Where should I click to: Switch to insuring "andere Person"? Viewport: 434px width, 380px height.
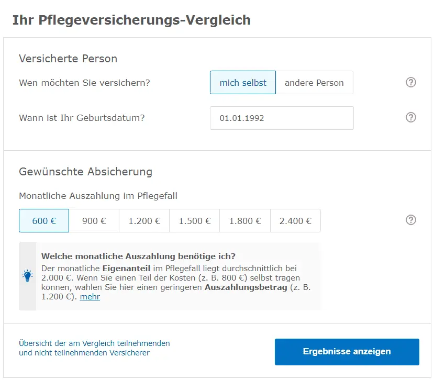pyautogui.click(x=314, y=82)
